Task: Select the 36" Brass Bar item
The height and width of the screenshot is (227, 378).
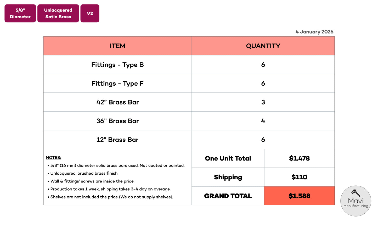Action: tap(117, 121)
